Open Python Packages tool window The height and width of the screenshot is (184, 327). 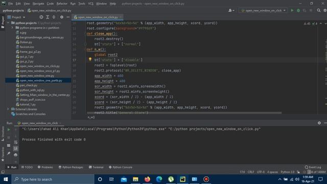point(71,167)
